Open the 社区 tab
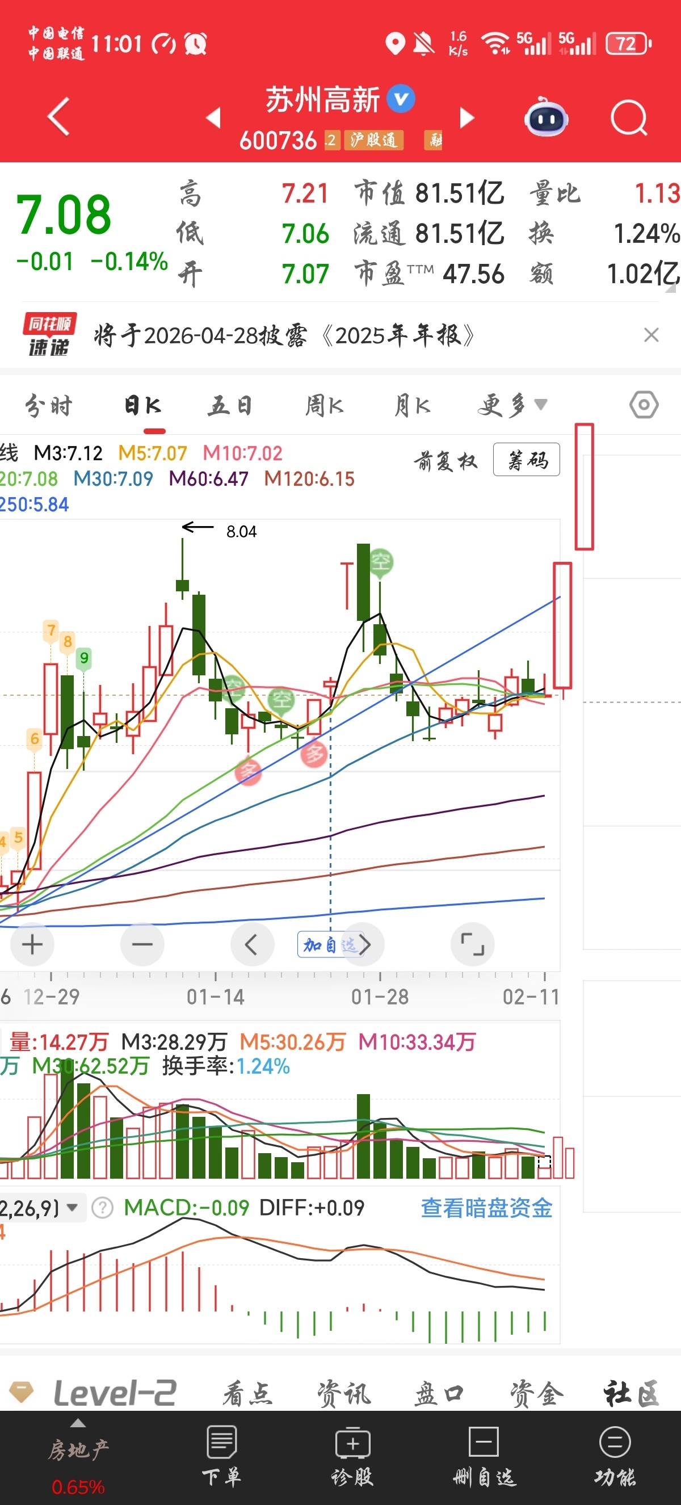Image resolution: width=681 pixels, height=1505 pixels. click(632, 1393)
